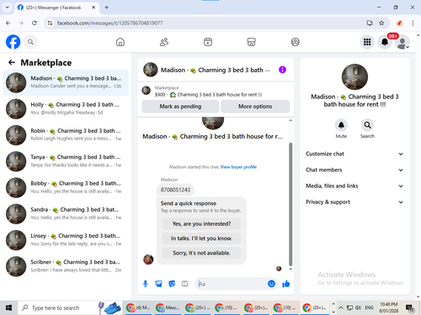Send quick reply Sorry, it's not available.
The height and width of the screenshot is (315, 421).
coord(201,253)
